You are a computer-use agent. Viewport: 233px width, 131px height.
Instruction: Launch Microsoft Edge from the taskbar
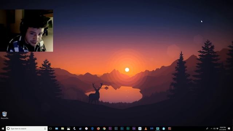(x=92, y=128)
